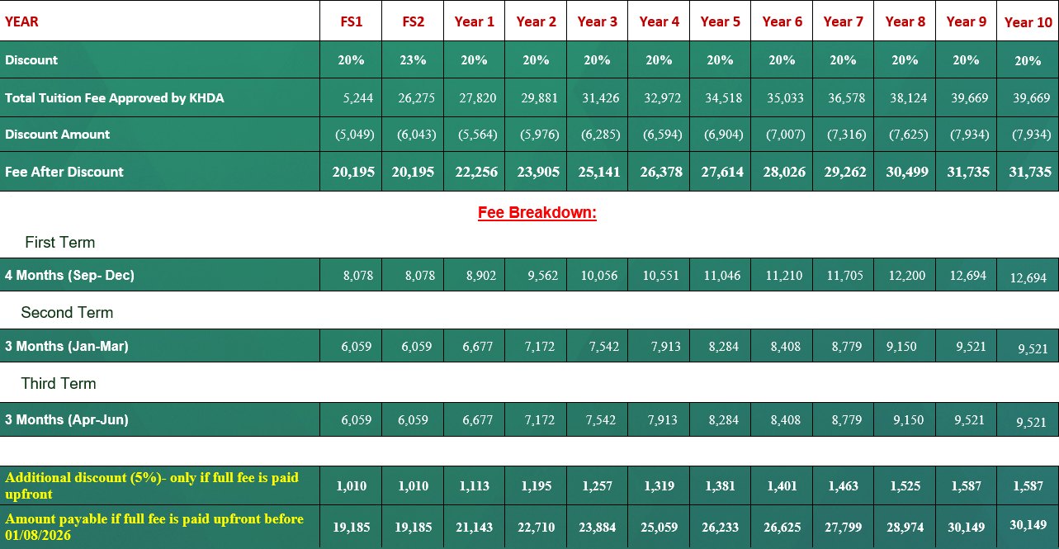1059x549 pixels.
Task: Select the Year 3 first term fee 10,056
Action: click(x=597, y=276)
